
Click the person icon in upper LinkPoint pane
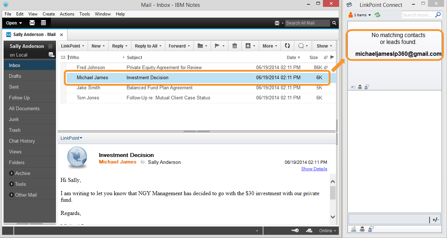coord(360,87)
